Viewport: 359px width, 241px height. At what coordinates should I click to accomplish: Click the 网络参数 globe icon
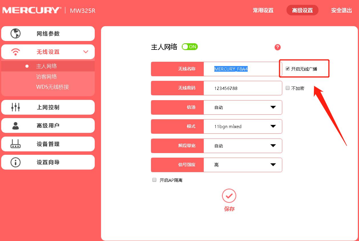(x=16, y=33)
